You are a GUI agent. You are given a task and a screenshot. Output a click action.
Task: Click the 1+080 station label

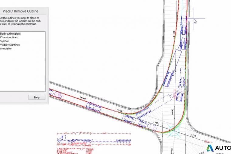[83, 99]
